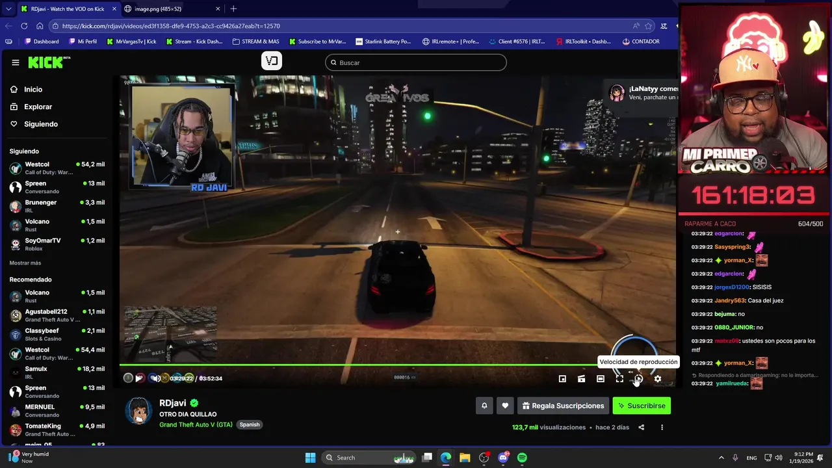Expand followed list with Mostrar más
The height and width of the screenshot is (468, 832).
pos(25,263)
